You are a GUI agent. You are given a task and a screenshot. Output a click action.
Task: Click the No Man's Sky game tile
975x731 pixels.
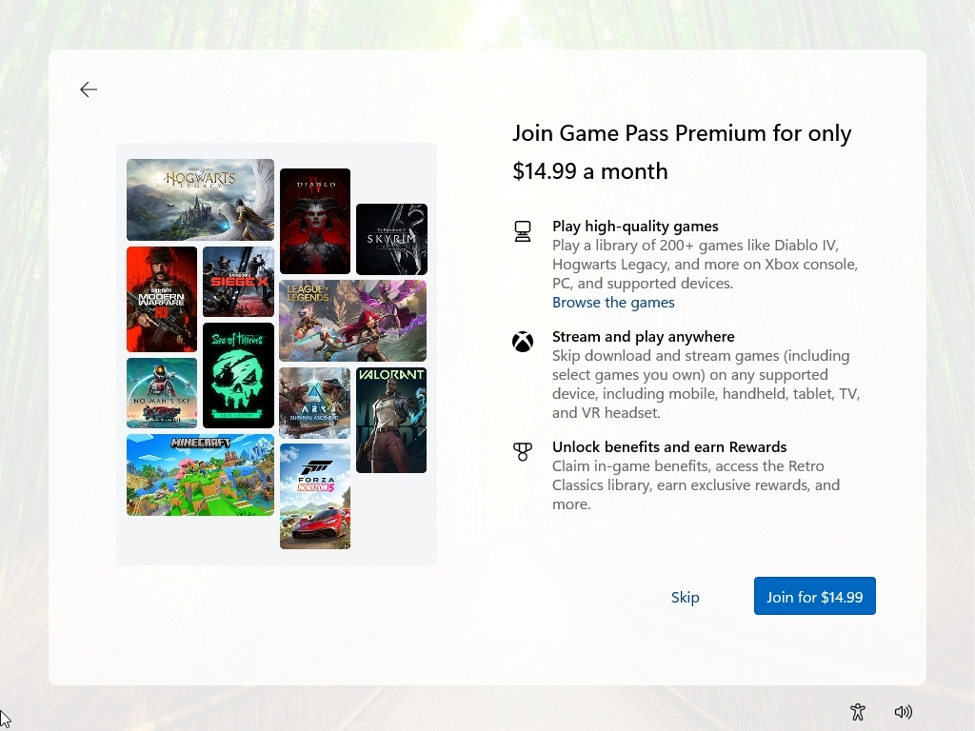[161, 391]
